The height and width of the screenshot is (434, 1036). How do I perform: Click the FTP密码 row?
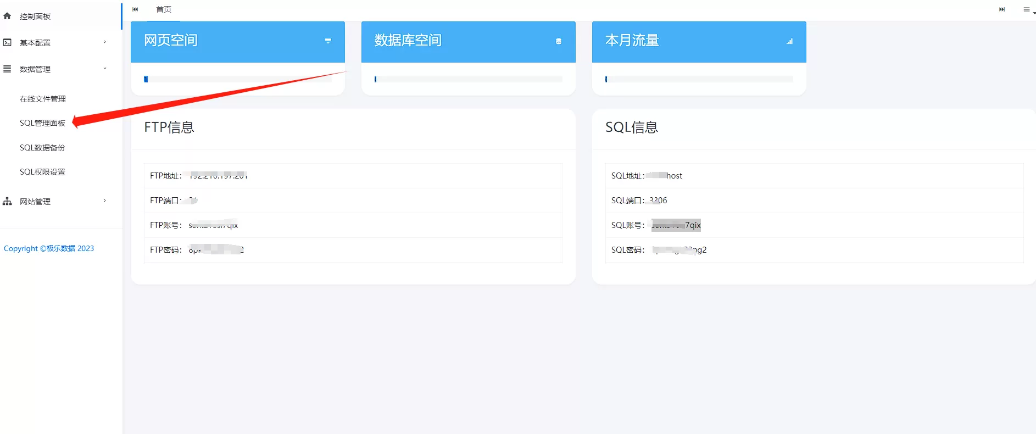click(353, 250)
